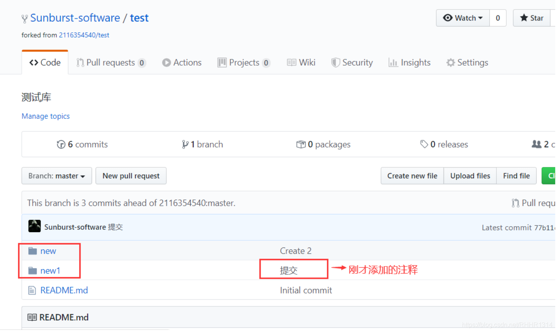Click the folder icon of the new directory
Image resolution: width=556 pixels, height=332 pixels.
click(32, 251)
